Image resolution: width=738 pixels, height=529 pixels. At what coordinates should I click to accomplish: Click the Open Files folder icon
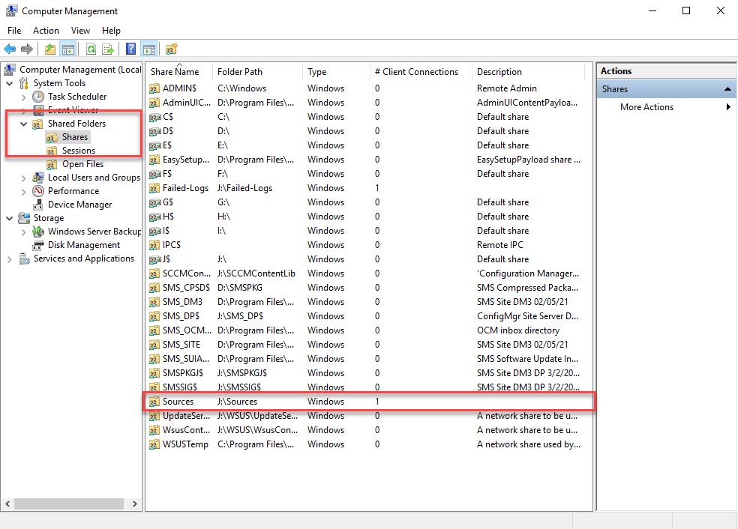pyautogui.click(x=52, y=164)
